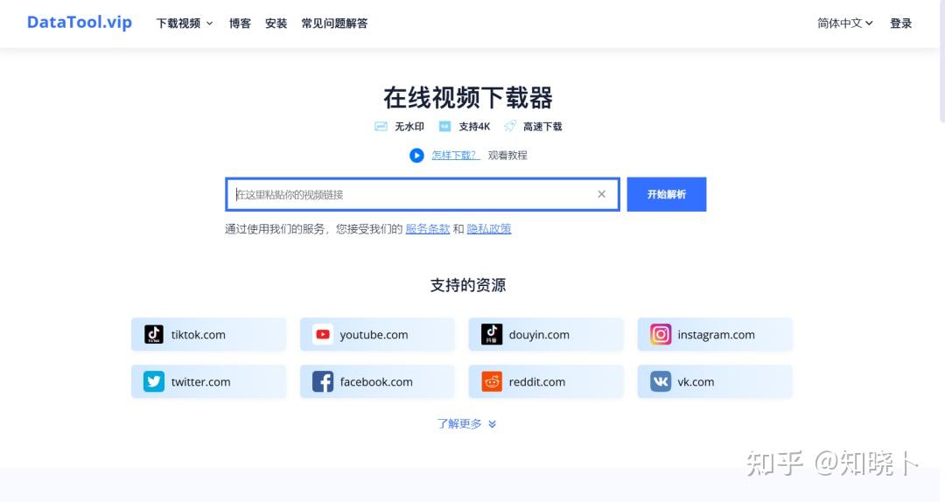This screenshot has width=945, height=502.
Task: Click the 高速下载 rocket icon
Action: 510,125
